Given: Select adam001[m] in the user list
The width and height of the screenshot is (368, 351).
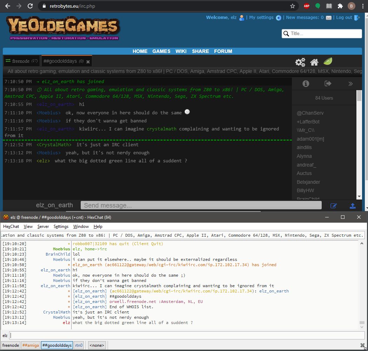Looking at the screenshot, I should click(310, 139).
